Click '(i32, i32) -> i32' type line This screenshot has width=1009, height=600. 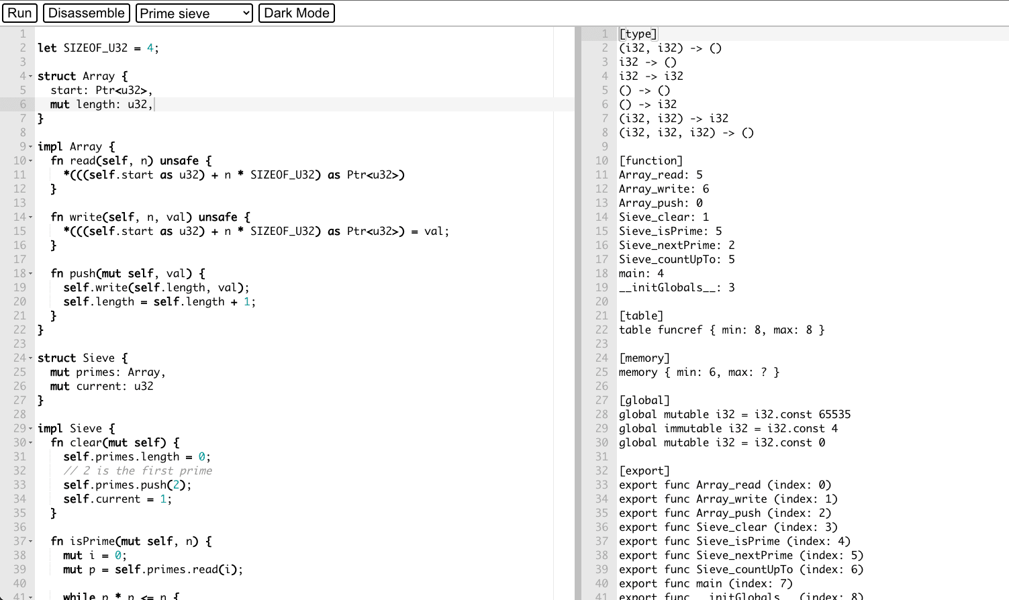(673, 118)
